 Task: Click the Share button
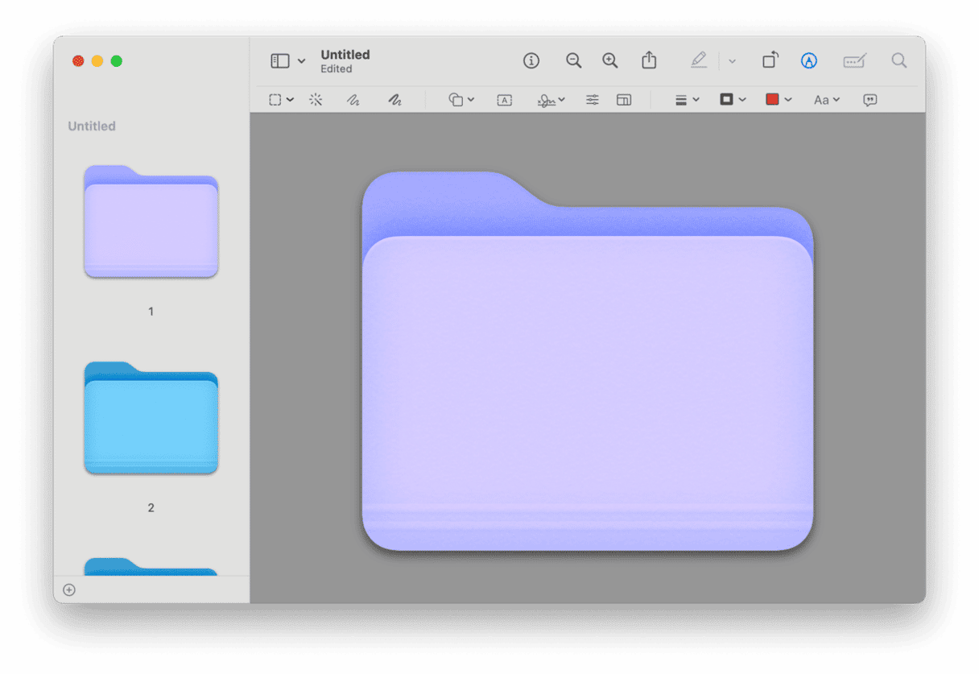(649, 60)
